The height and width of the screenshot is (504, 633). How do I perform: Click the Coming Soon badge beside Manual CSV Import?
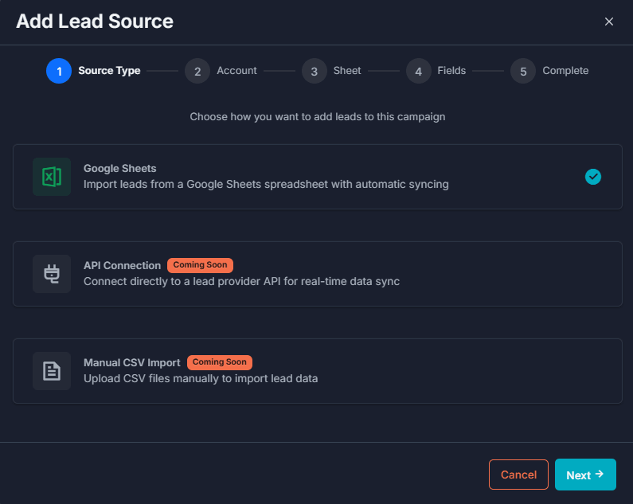[x=220, y=362]
